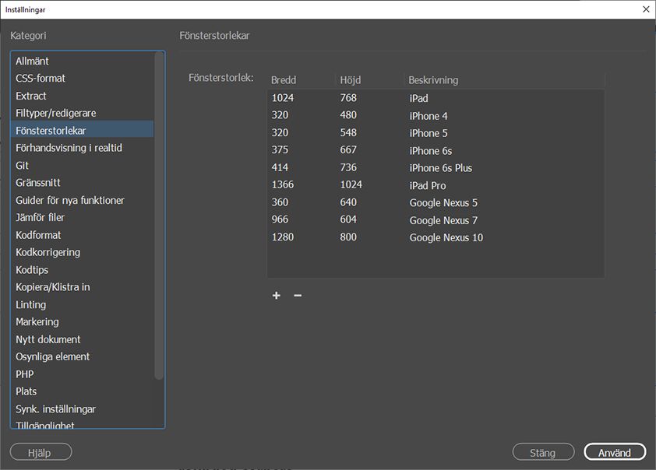Click height value 667
Screen dimensions: 656x470
(x=348, y=149)
